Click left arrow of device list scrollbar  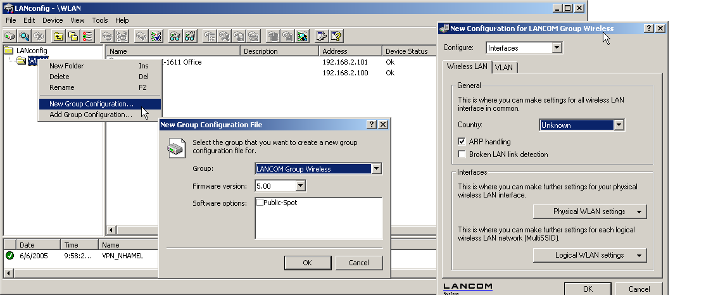click(111, 230)
